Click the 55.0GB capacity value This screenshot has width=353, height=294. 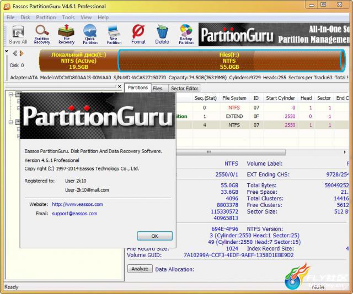(229, 186)
